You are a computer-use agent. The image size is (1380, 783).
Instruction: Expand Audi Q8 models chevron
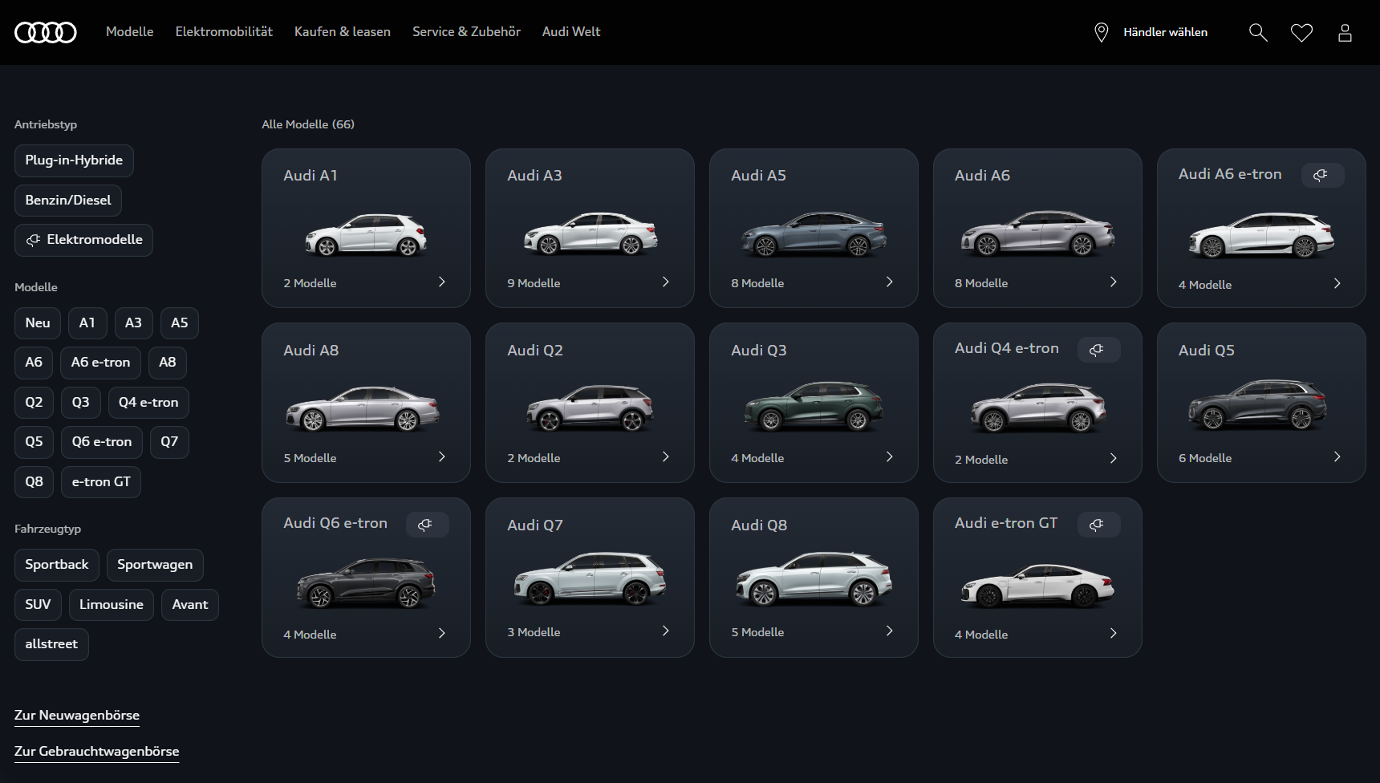coord(889,631)
